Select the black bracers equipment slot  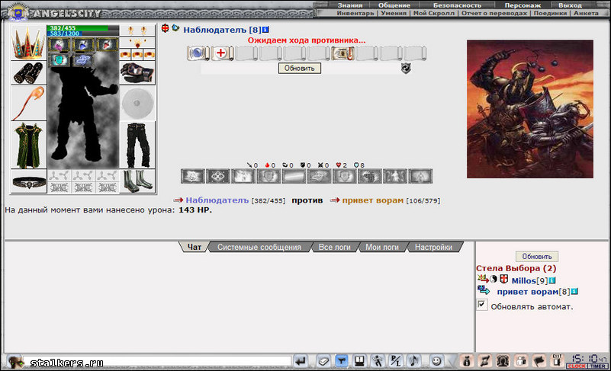(28, 73)
